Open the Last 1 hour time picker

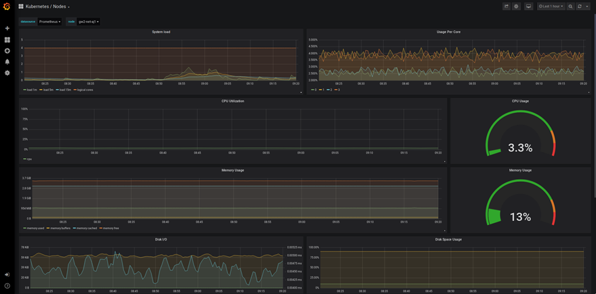pyautogui.click(x=551, y=6)
